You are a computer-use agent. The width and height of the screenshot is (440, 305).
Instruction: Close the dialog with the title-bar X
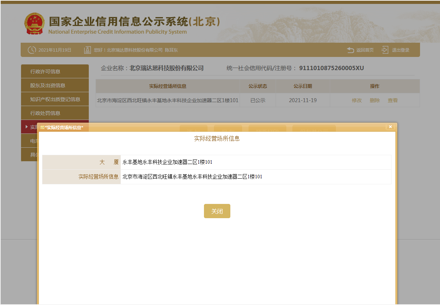pyautogui.click(x=390, y=127)
